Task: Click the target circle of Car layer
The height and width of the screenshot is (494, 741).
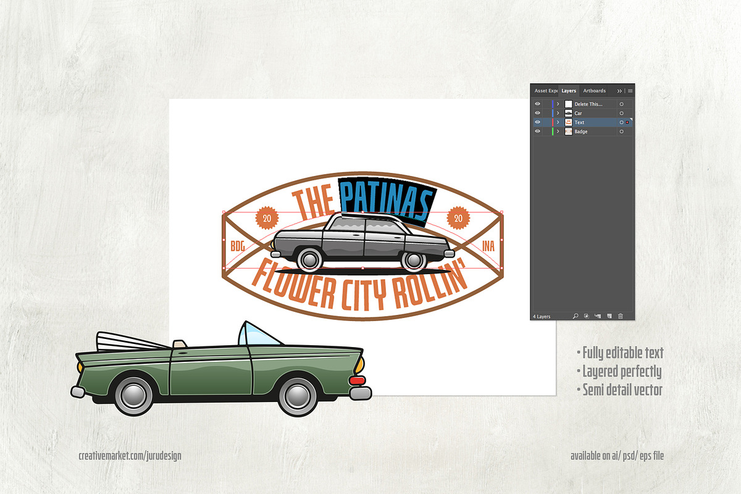Action: [x=621, y=113]
